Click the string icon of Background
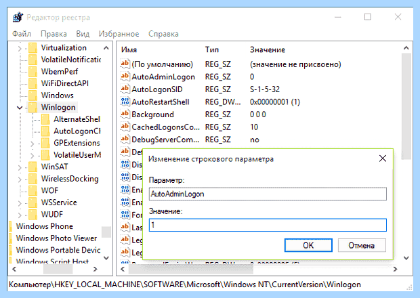This screenshot has height=298, width=420. click(125, 114)
